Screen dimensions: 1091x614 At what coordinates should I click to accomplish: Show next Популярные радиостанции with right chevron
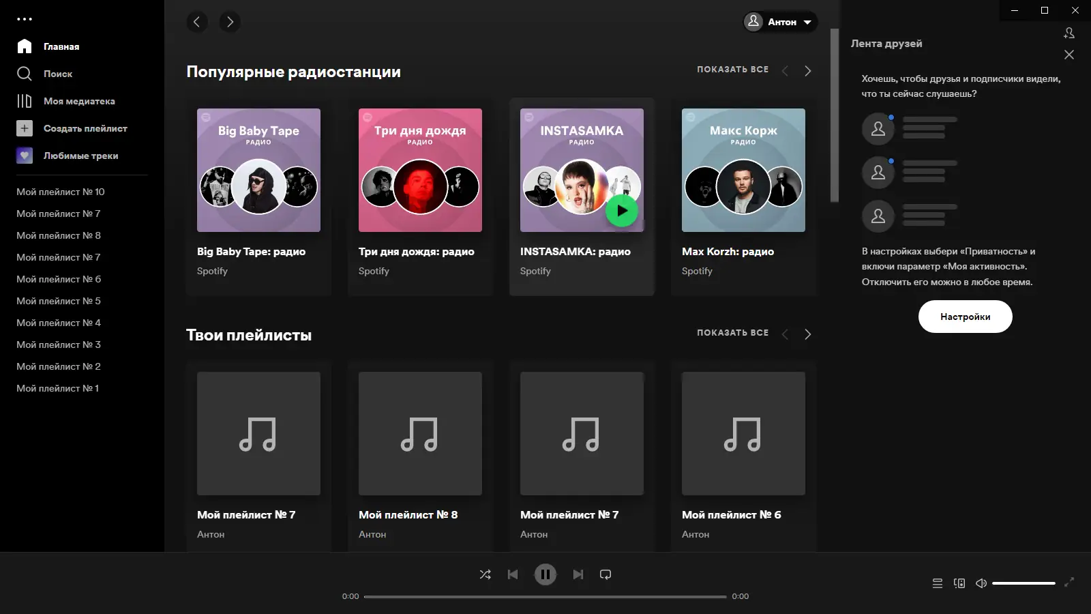coord(808,71)
